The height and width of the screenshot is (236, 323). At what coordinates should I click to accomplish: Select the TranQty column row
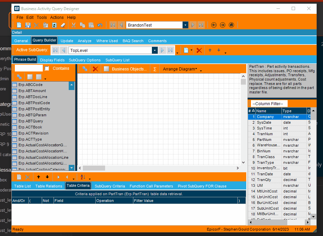tap(279, 180)
